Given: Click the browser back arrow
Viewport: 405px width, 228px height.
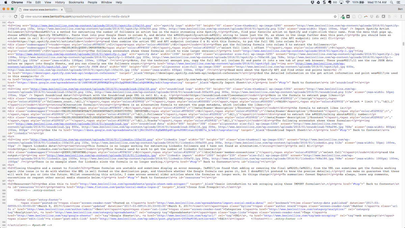Looking at the screenshot, I should tap(4, 16).
